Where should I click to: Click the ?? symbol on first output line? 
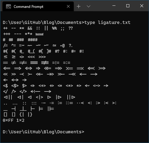[70, 28]
